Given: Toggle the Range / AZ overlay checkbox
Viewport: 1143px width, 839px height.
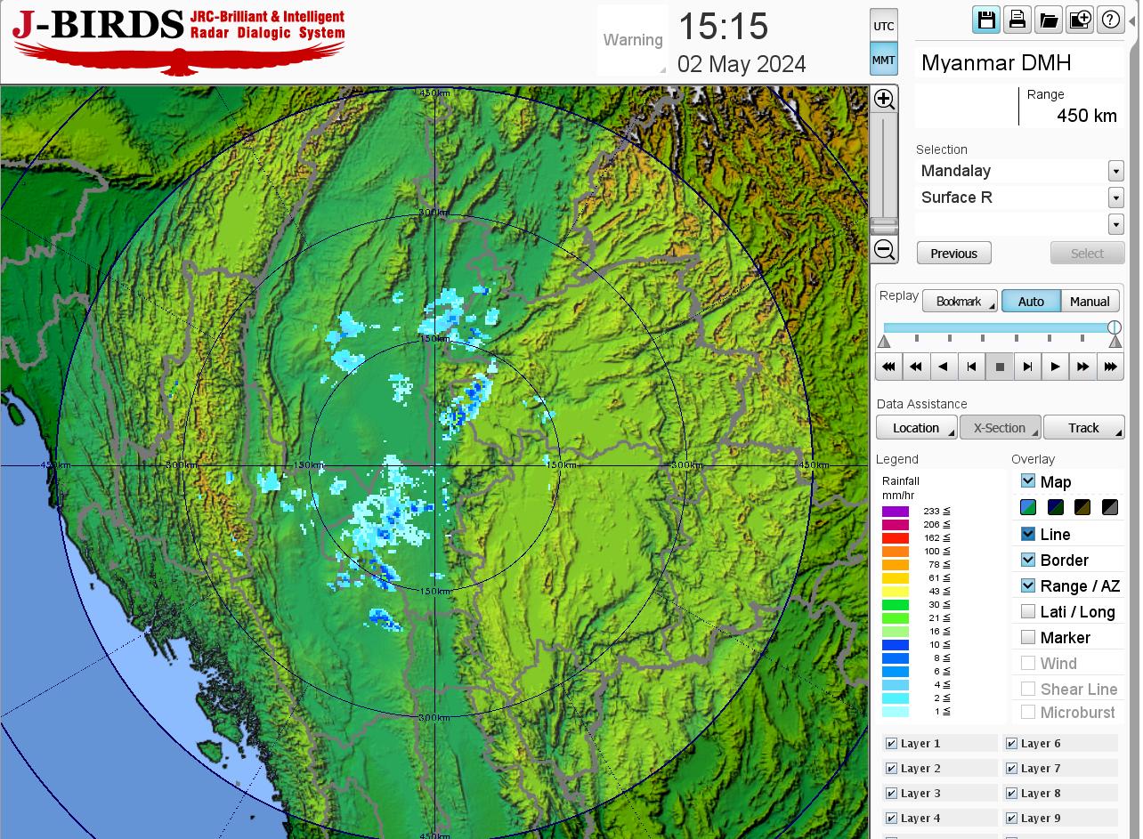Looking at the screenshot, I should (x=1028, y=585).
